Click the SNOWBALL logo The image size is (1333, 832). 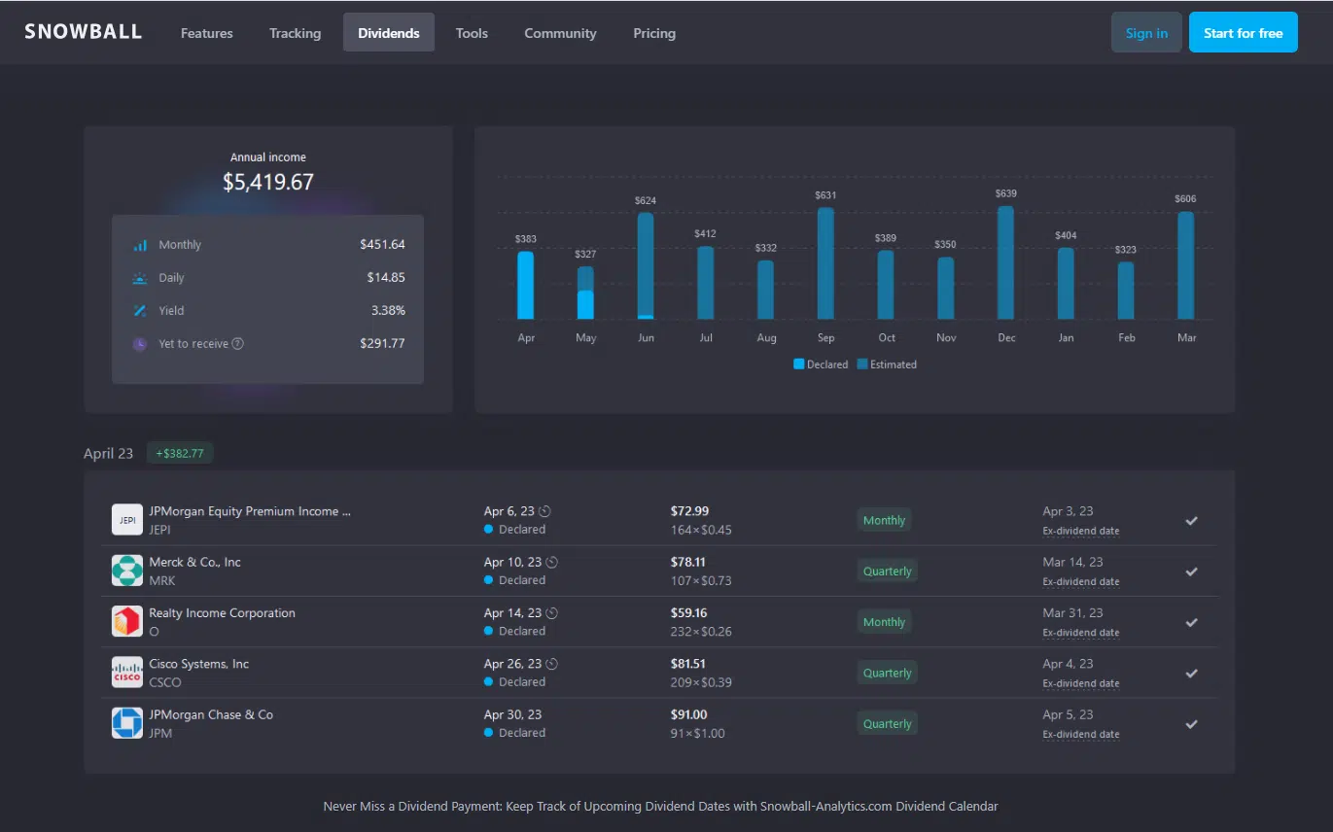(84, 31)
